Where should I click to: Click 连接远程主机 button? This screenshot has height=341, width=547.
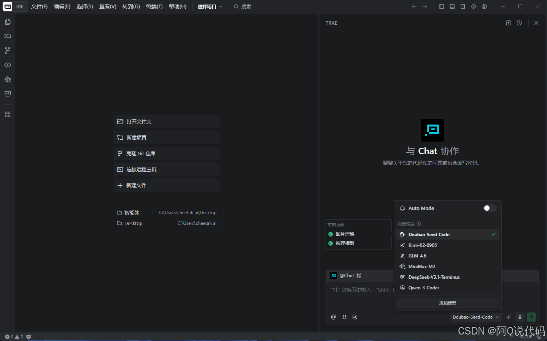pos(167,169)
